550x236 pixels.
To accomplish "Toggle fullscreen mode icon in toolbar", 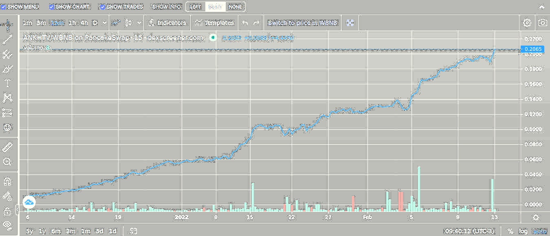I will pyautogui.click(x=350, y=23).
